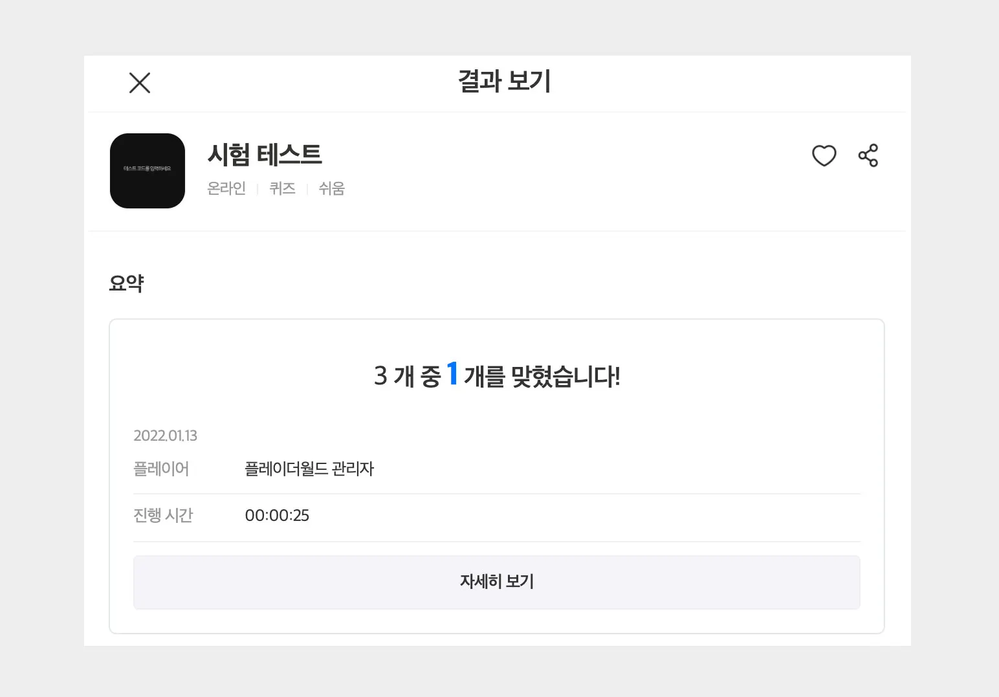Click the date 2022.01.13
The height and width of the screenshot is (697, 999).
tap(165, 436)
